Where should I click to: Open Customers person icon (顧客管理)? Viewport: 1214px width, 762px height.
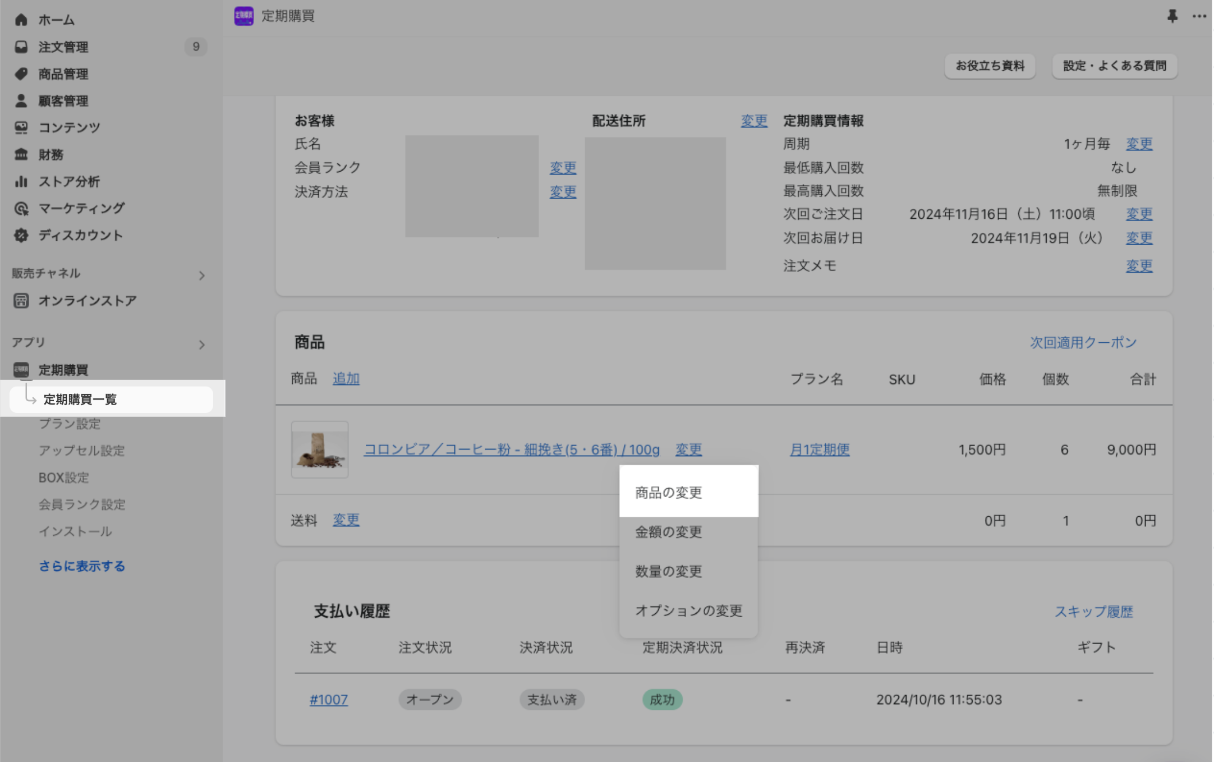(21, 100)
